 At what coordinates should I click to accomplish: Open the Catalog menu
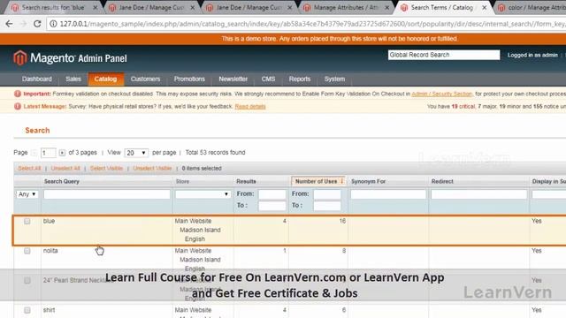pyautogui.click(x=106, y=79)
